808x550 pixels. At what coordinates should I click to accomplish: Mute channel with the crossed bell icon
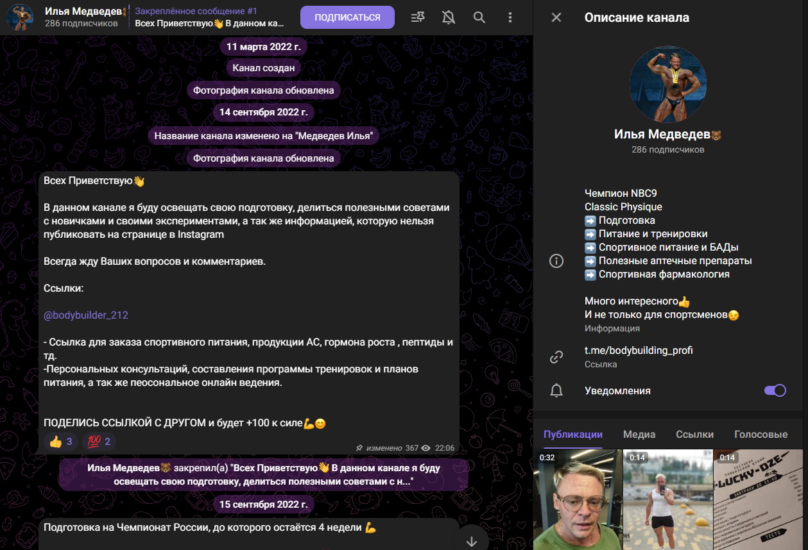click(x=449, y=17)
